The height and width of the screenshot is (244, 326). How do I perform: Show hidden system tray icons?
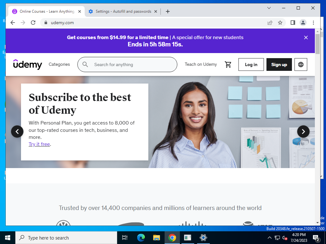[x=269, y=238]
